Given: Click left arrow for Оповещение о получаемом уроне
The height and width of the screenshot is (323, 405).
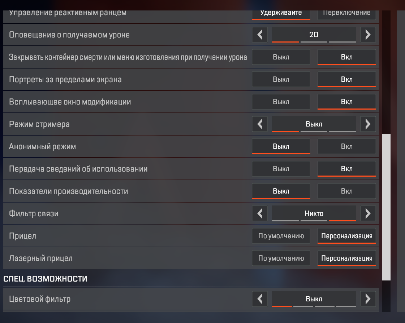Looking at the screenshot, I should (260, 35).
